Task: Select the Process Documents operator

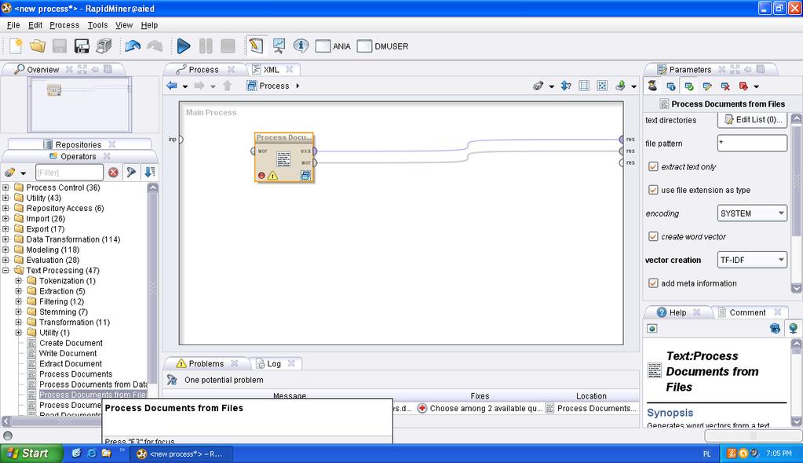Action: [x=76, y=374]
